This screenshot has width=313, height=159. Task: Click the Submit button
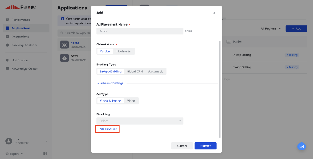pyautogui.click(x=206, y=146)
